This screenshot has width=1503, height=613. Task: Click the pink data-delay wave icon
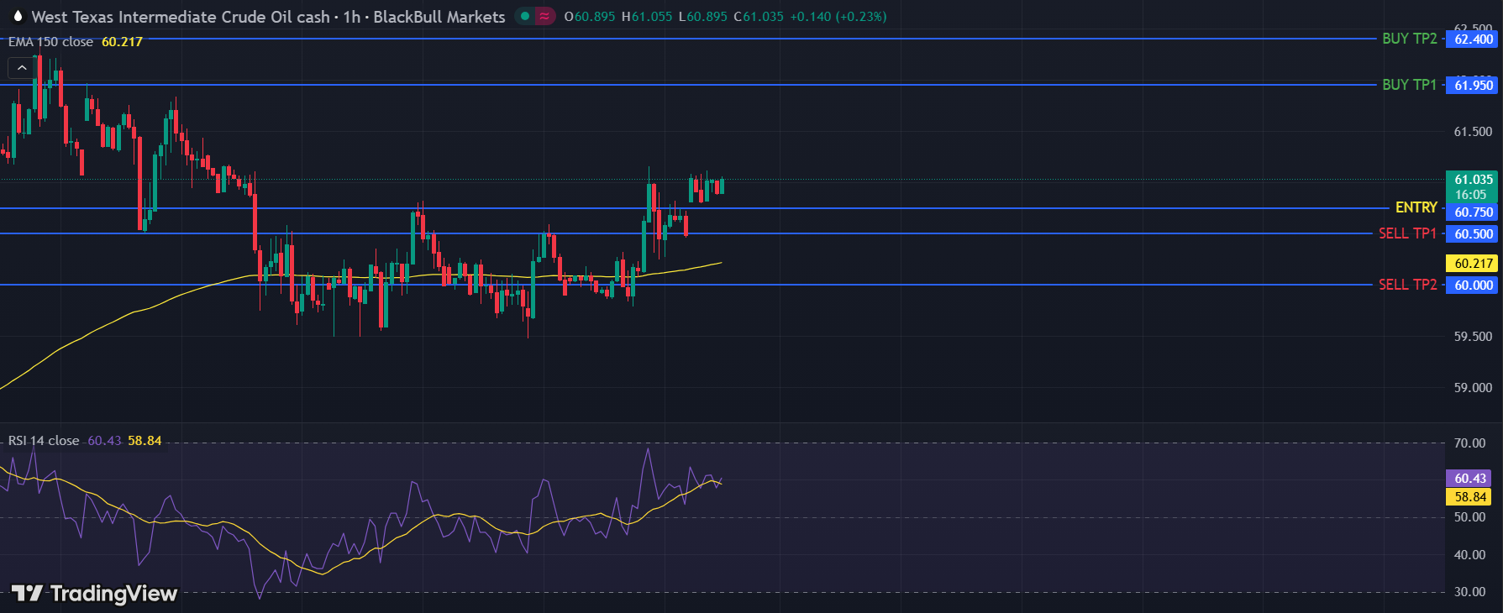(x=544, y=16)
